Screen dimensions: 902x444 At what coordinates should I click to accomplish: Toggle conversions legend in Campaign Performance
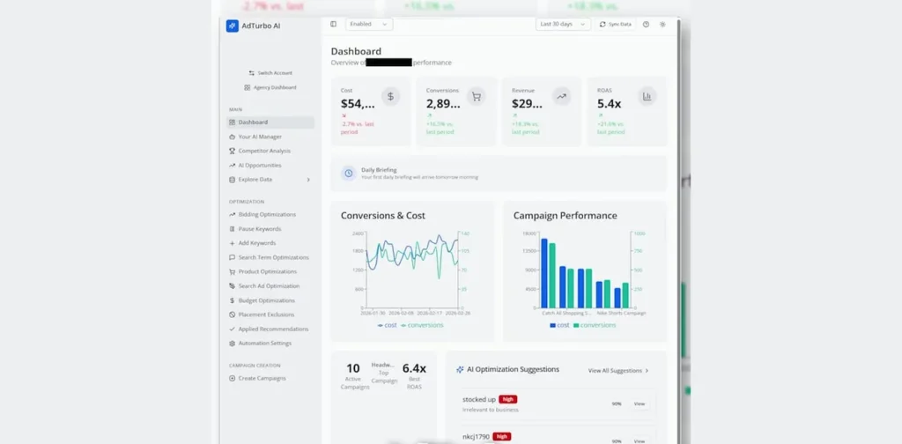click(x=595, y=325)
